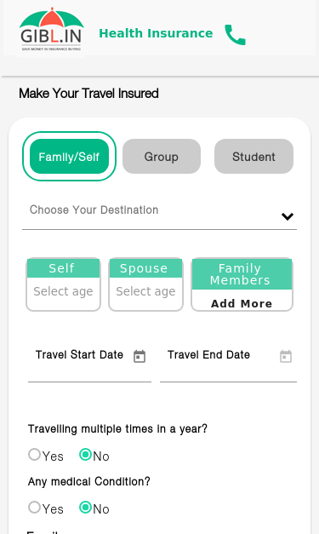
Task: Switch to the Student tab
Action: coord(253,157)
